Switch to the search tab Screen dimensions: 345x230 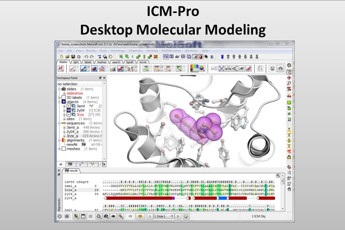116,62
